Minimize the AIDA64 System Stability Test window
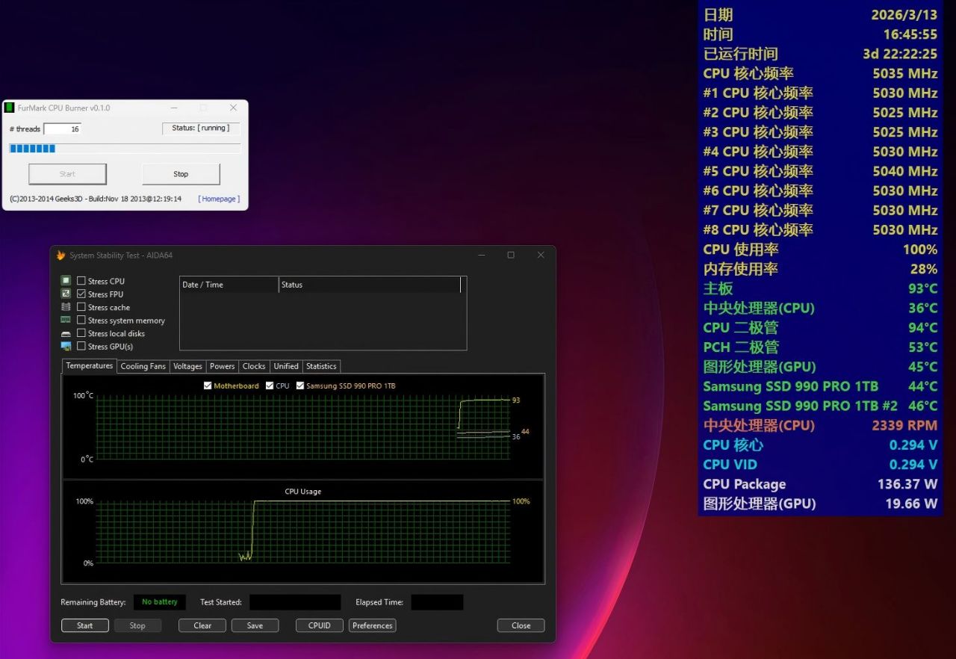 tap(481, 255)
